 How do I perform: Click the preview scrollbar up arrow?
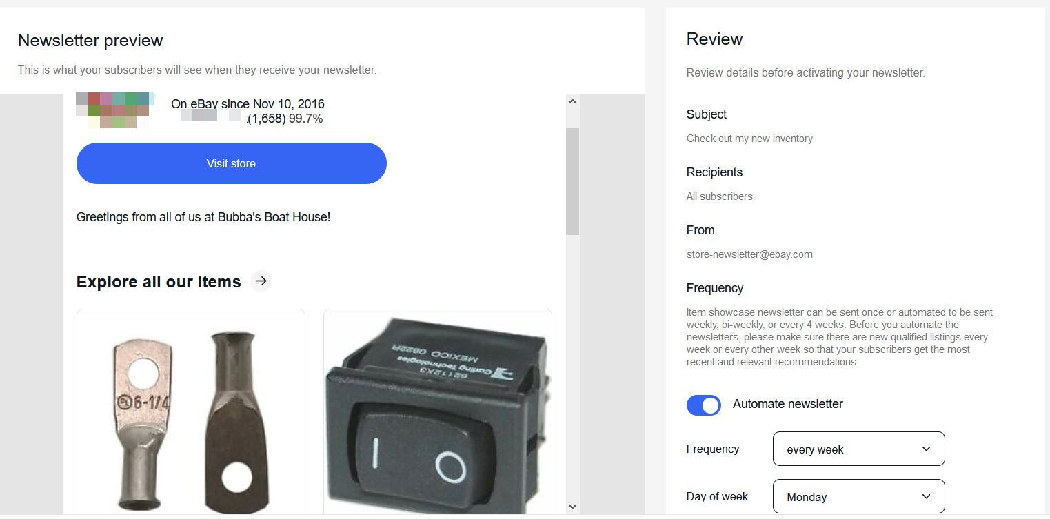[572, 101]
